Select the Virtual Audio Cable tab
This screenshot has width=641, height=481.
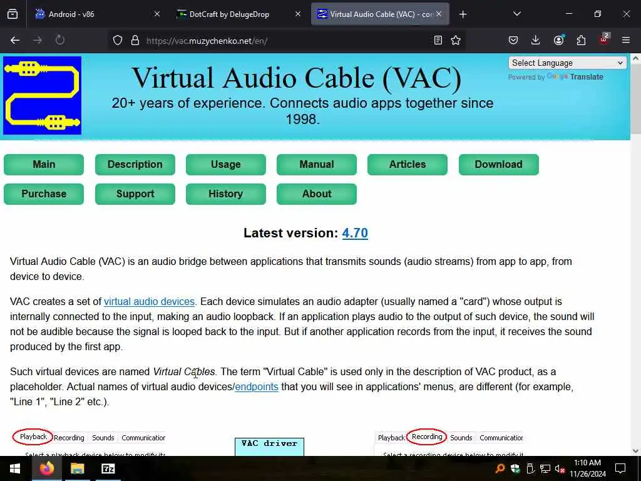tap(380, 14)
